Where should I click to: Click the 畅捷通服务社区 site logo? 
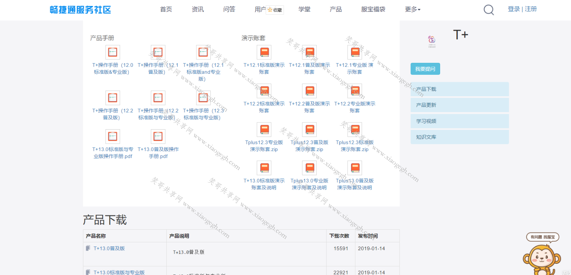pyautogui.click(x=80, y=10)
